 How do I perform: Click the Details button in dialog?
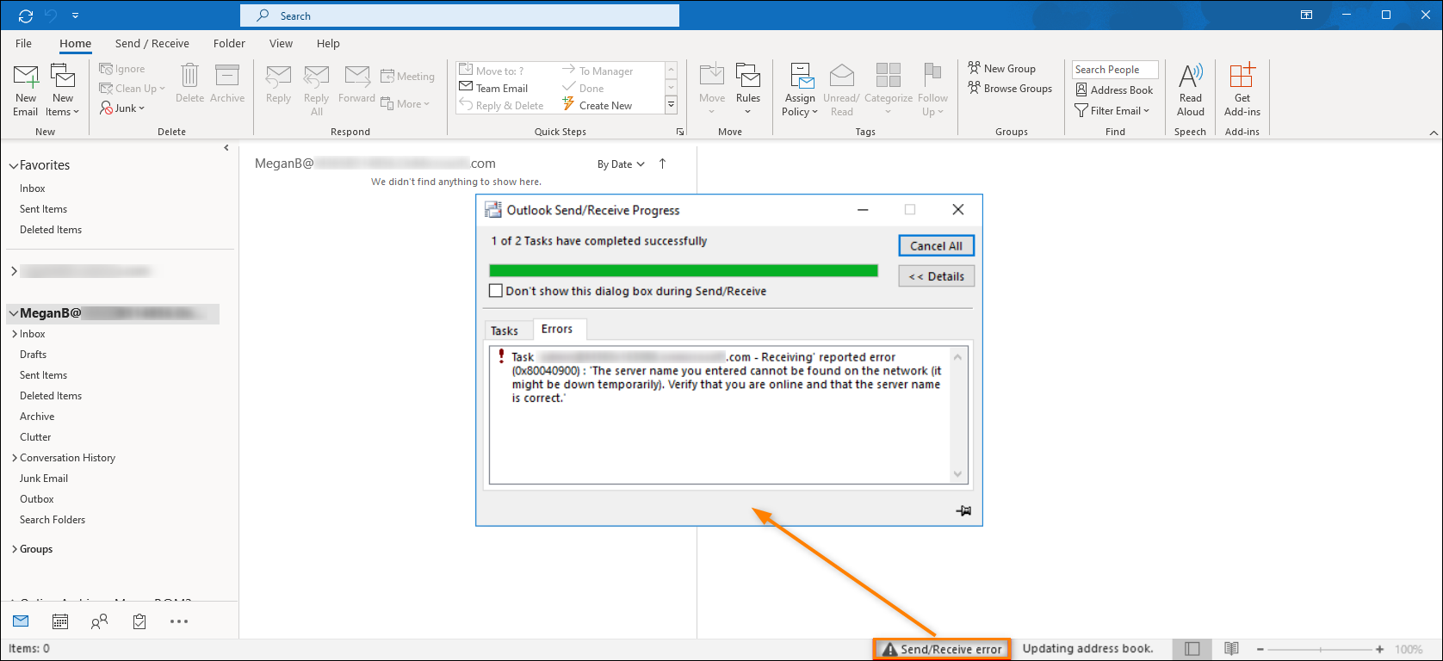(x=937, y=276)
